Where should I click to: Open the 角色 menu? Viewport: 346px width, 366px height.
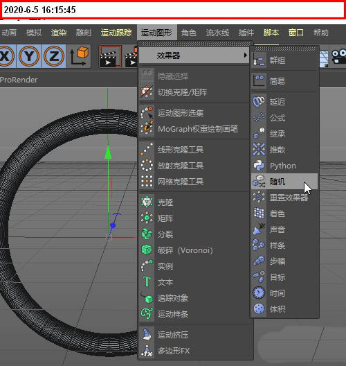[x=189, y=33]
